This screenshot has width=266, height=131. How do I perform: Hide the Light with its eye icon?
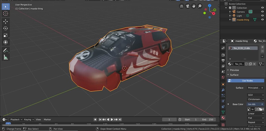(x=262, y=16)
